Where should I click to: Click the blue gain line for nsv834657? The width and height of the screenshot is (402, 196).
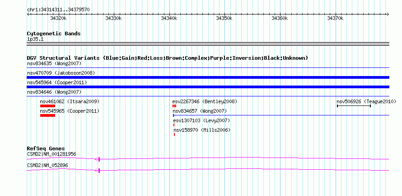click(x=281, y=115)
